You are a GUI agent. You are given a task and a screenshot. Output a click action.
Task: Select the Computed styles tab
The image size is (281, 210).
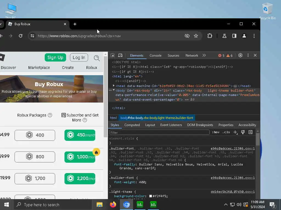click(132, 125)
